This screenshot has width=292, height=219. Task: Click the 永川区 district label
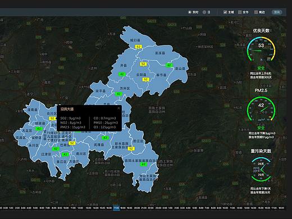click(x=34, y=145)
